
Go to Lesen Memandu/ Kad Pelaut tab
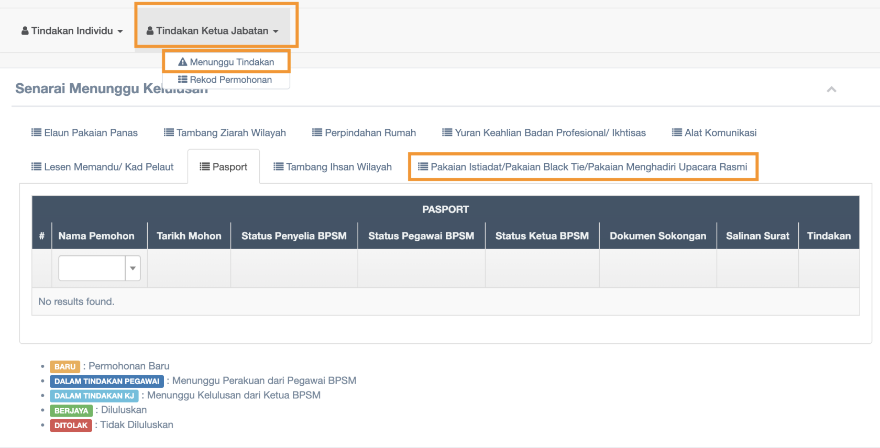click(x=103, y=167)
